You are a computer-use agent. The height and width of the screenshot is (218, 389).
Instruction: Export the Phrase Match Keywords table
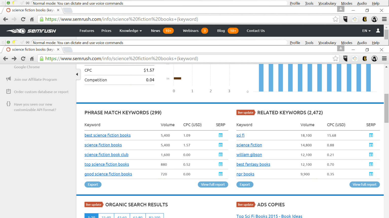pyautogui.click(x=93, y=184)
